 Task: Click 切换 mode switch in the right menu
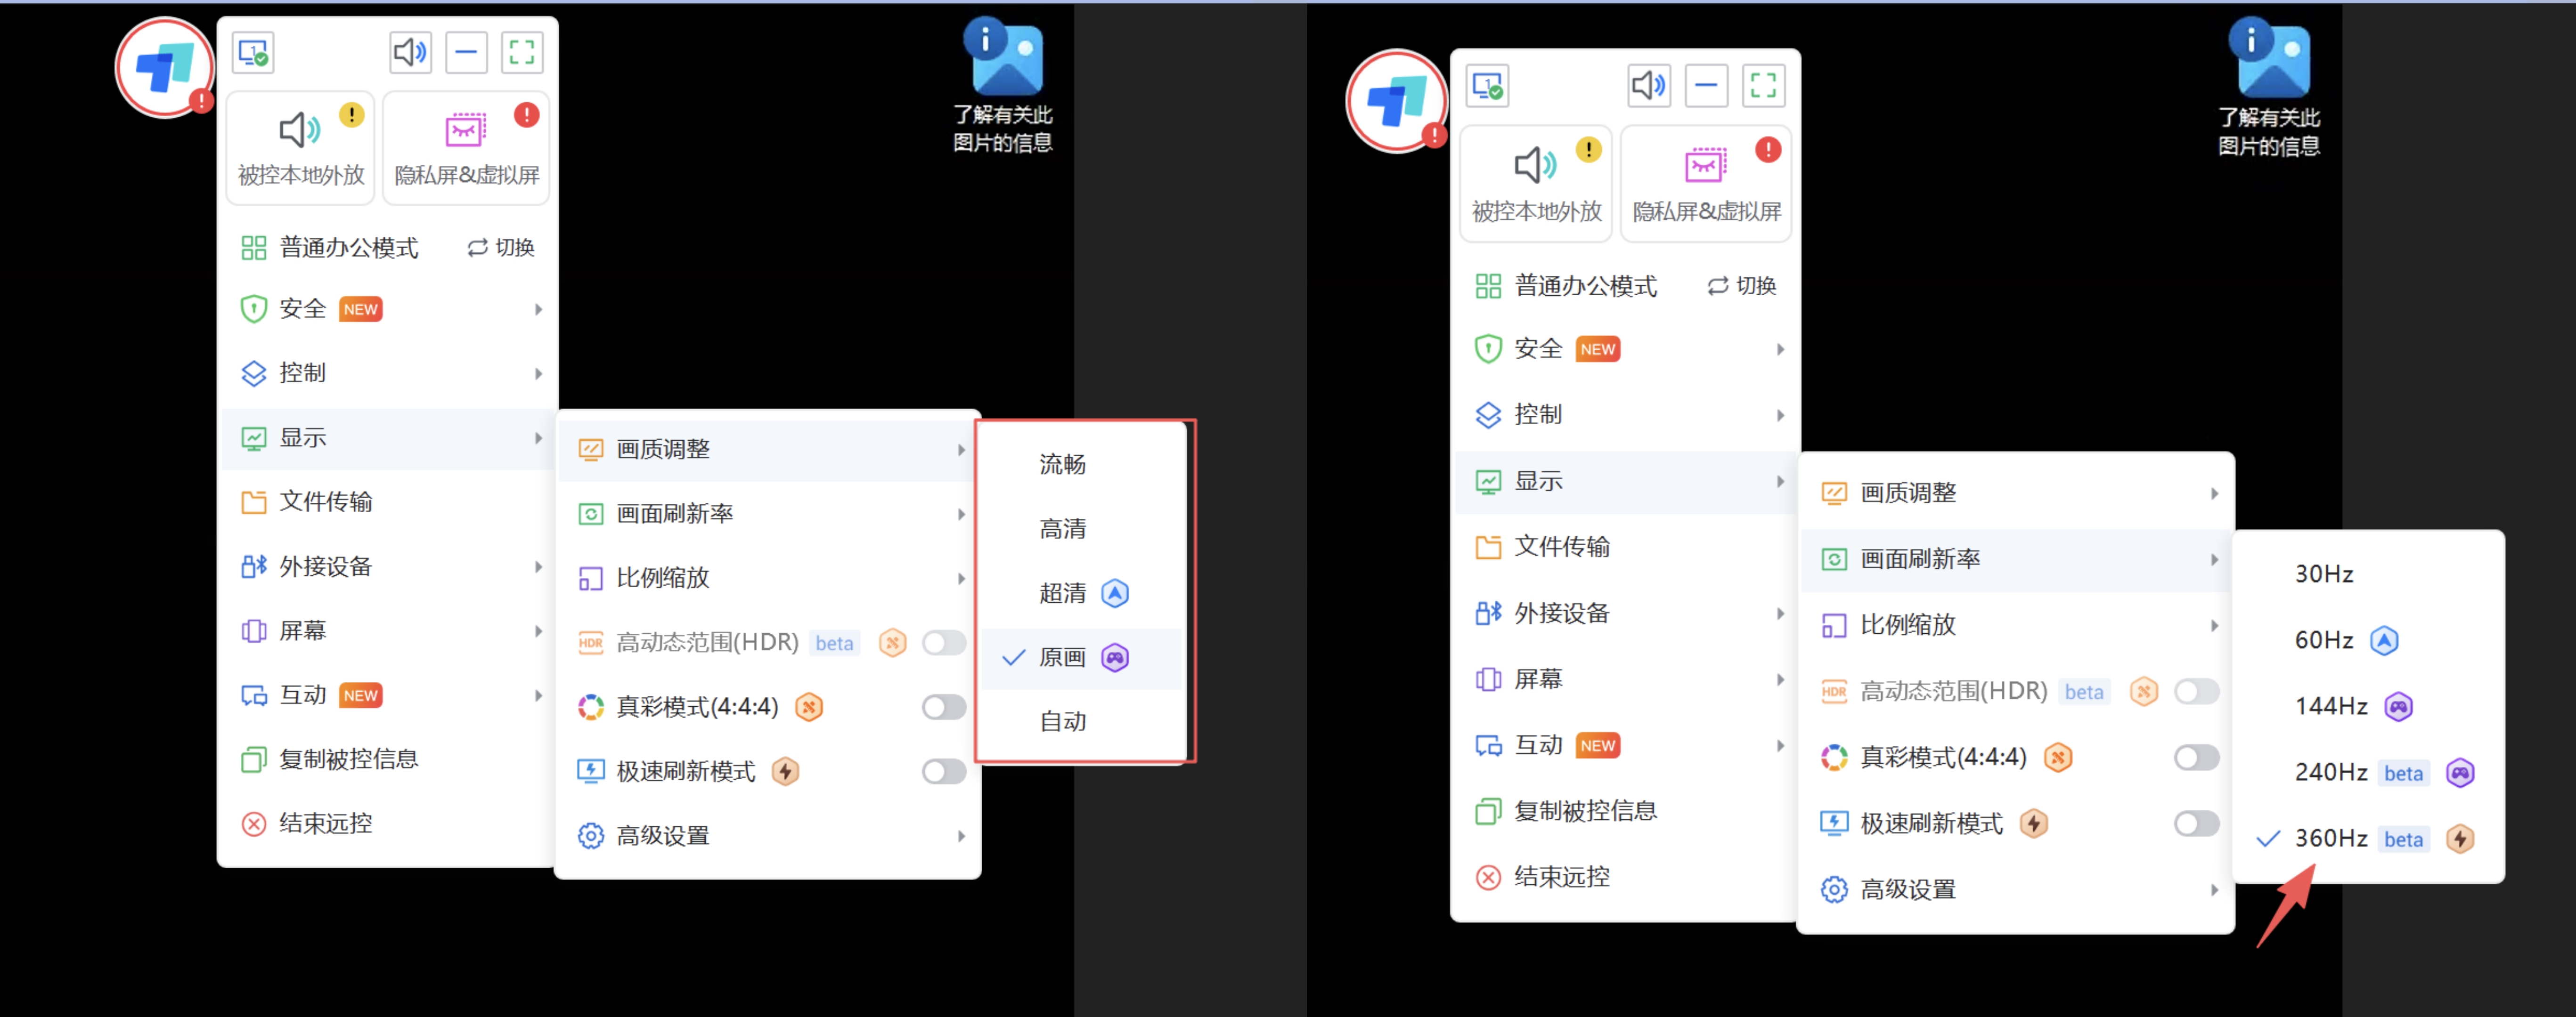[x=1741, y=286]
